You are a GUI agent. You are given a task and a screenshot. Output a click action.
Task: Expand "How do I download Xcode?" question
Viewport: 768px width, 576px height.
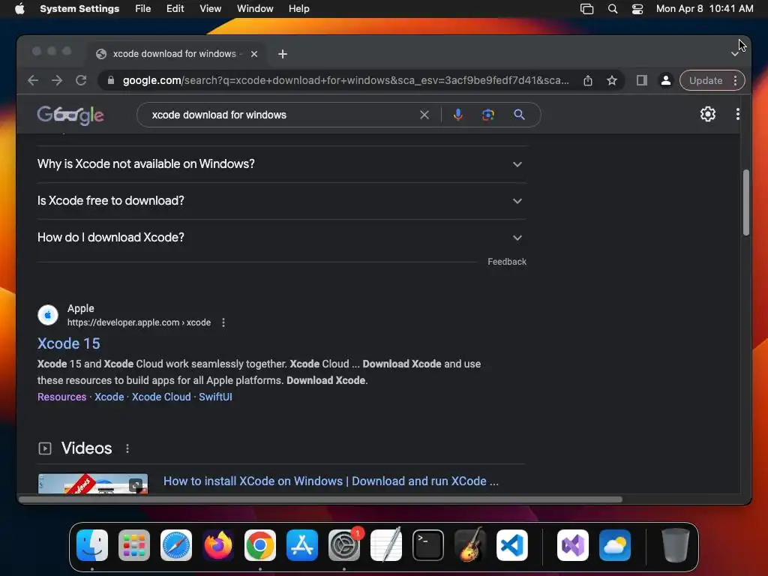(x=282, y=238)
